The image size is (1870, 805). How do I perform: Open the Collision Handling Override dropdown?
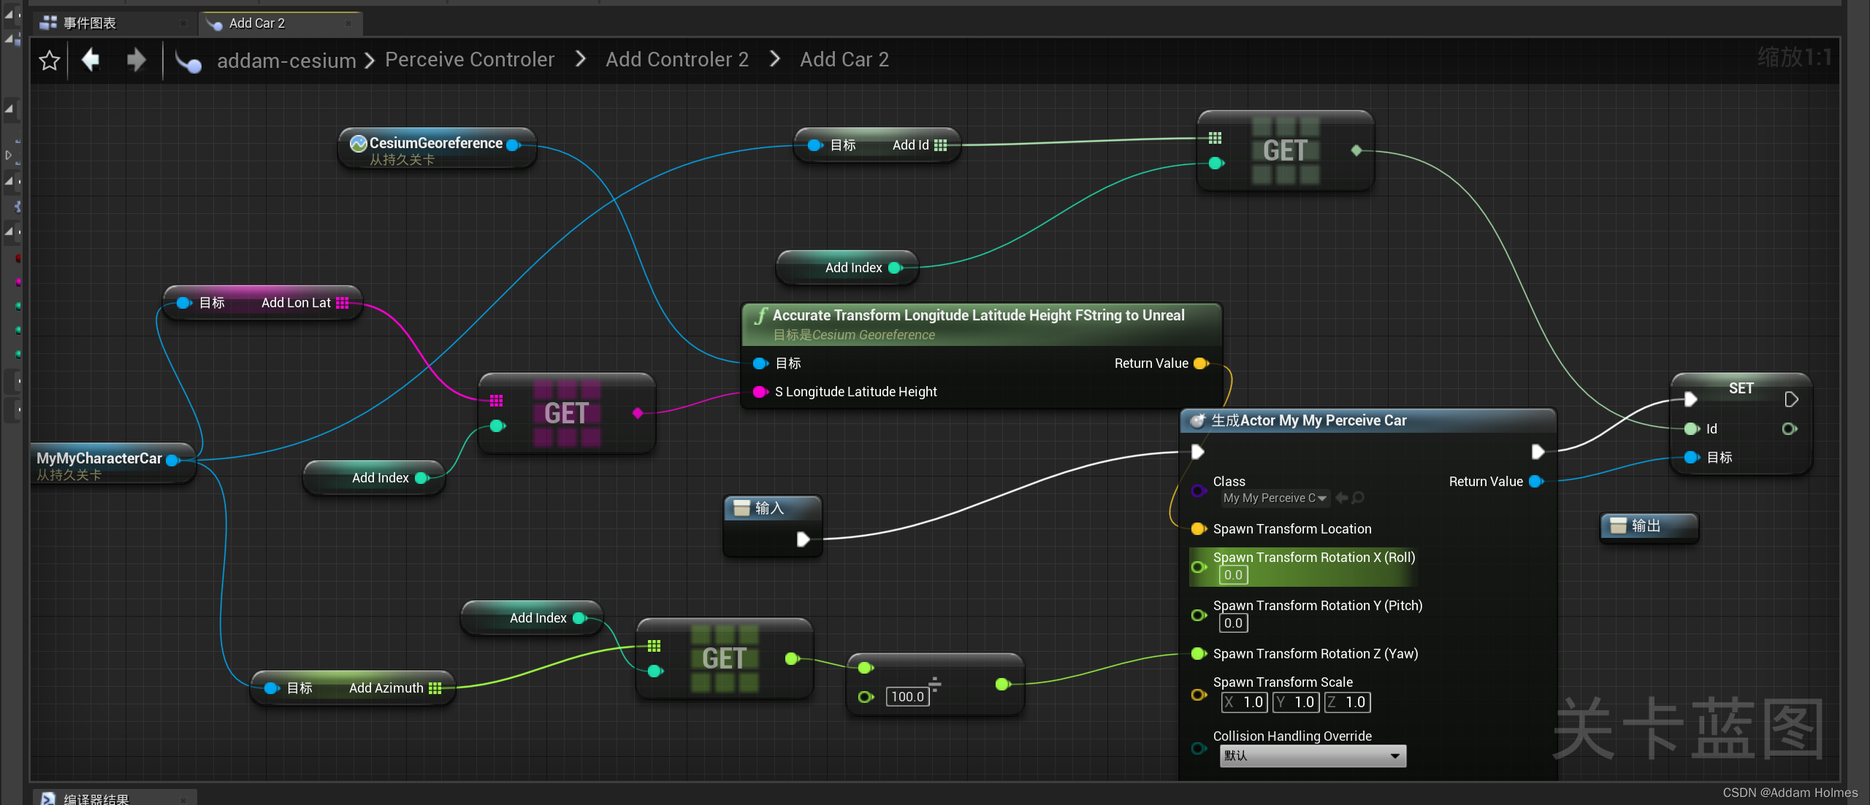point(1312,755)
